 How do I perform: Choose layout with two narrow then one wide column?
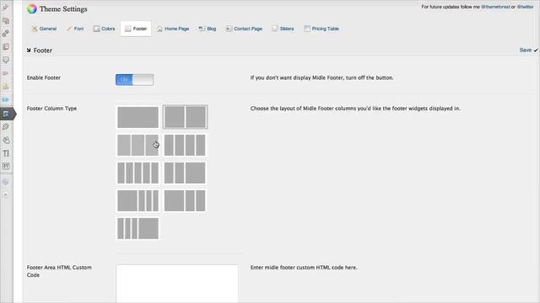(185, 173)
